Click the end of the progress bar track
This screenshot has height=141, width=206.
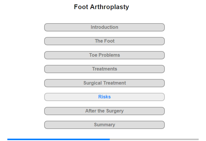[x=198, y=139]
